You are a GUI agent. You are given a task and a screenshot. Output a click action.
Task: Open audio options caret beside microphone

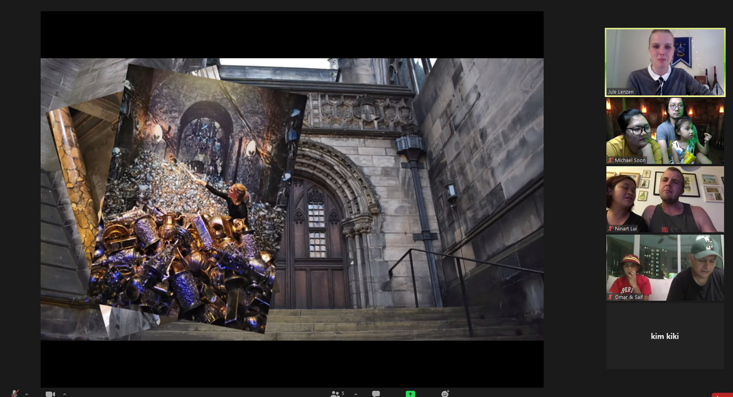pos(26,394)
